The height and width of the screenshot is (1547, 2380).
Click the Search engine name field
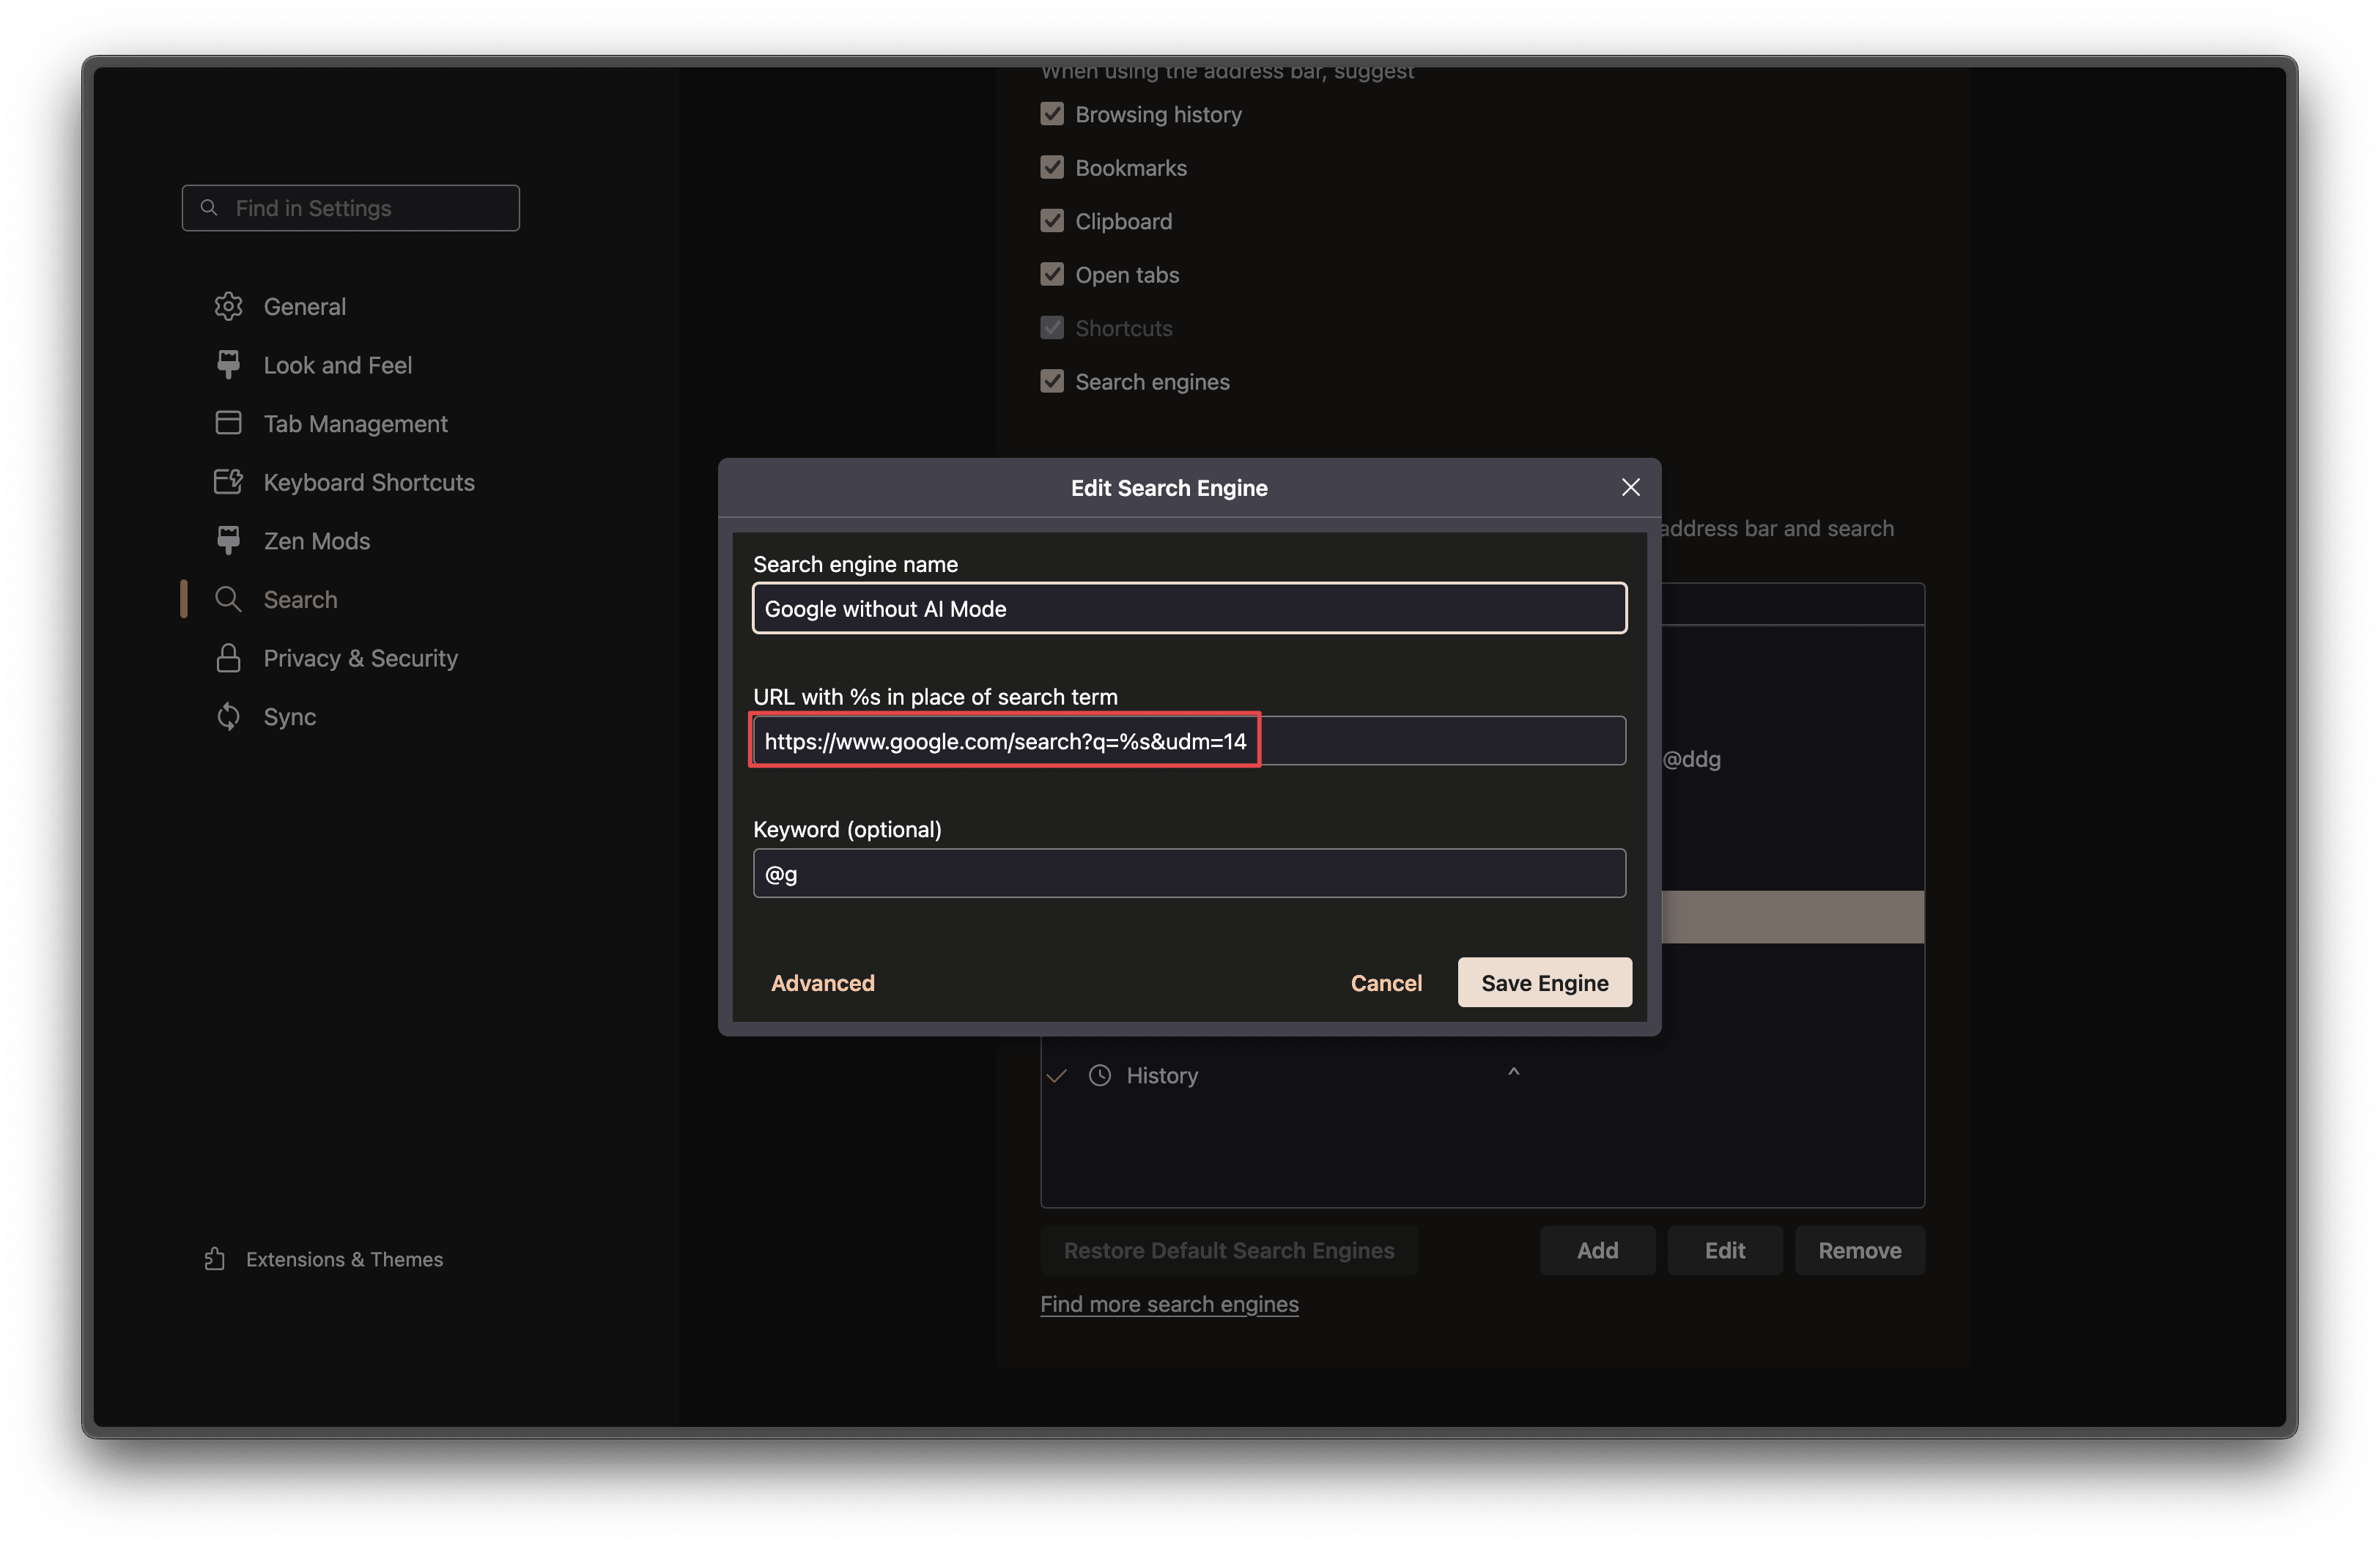1188,609
